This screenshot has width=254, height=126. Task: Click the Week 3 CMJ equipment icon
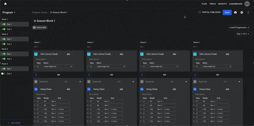[174, 54]
